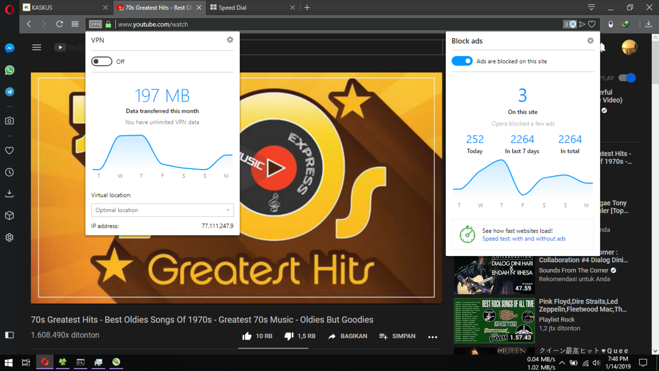Open VPN panel settings gear

[230, 40]
